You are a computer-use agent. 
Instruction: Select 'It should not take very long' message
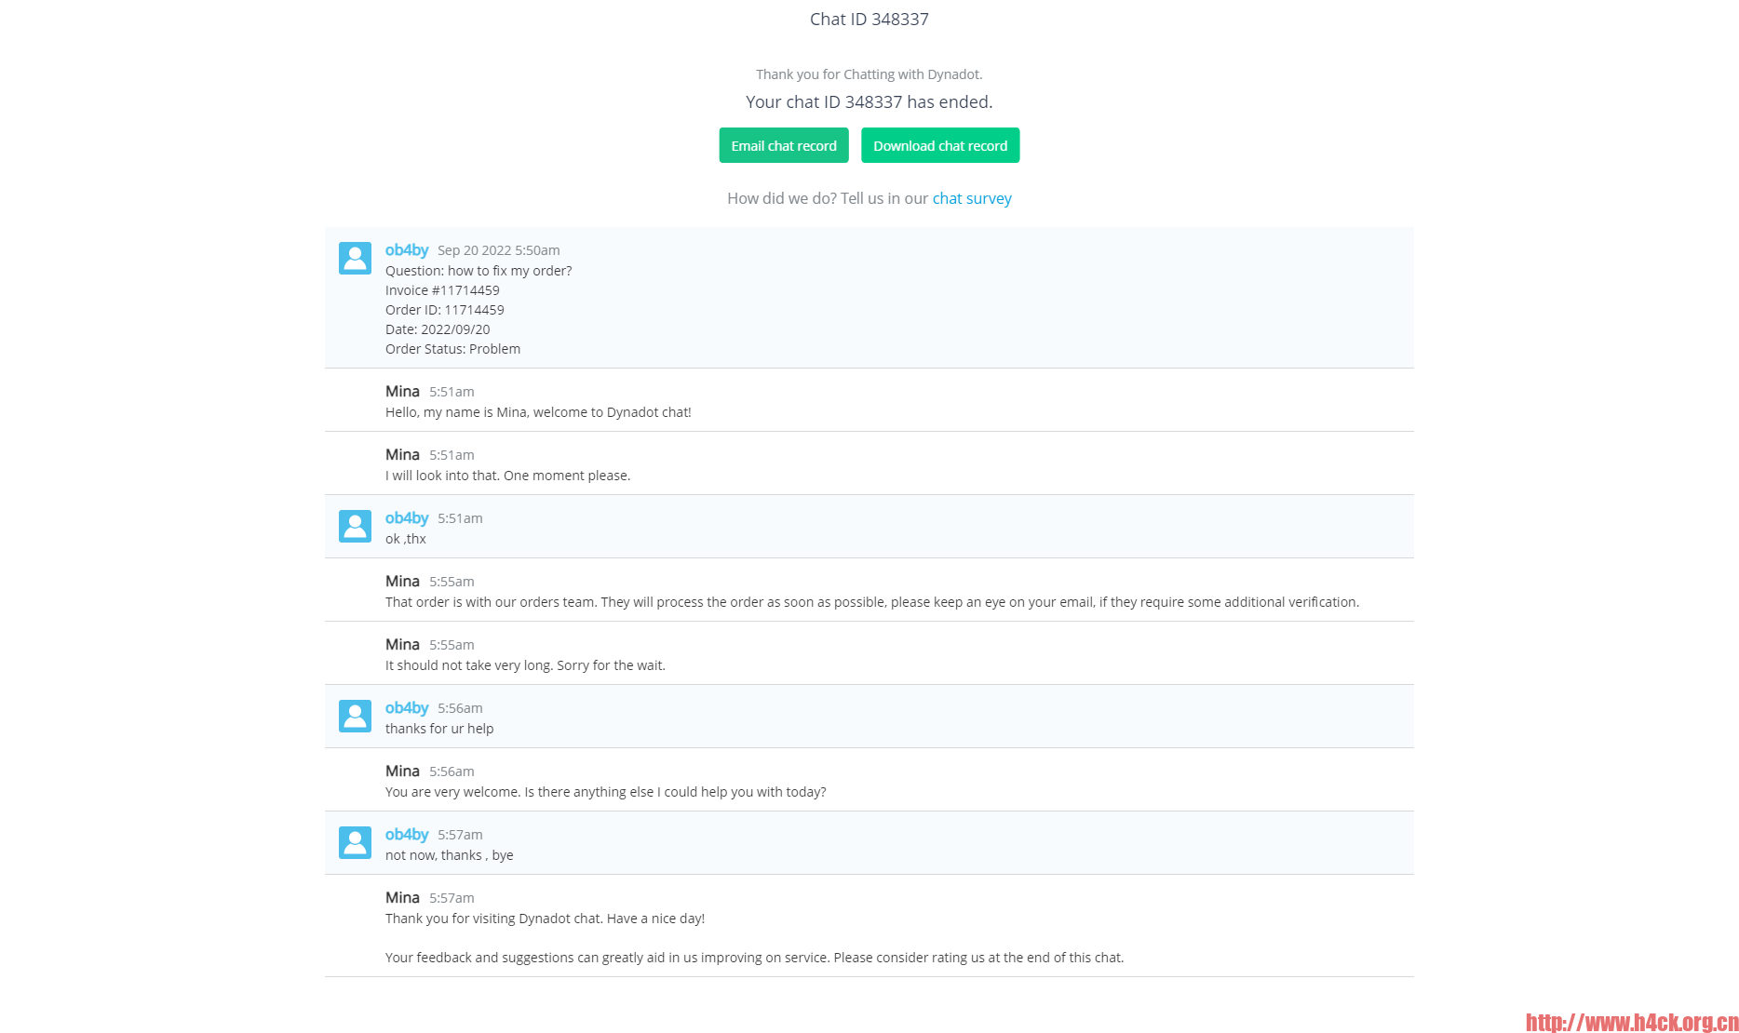tap(525, 665)
